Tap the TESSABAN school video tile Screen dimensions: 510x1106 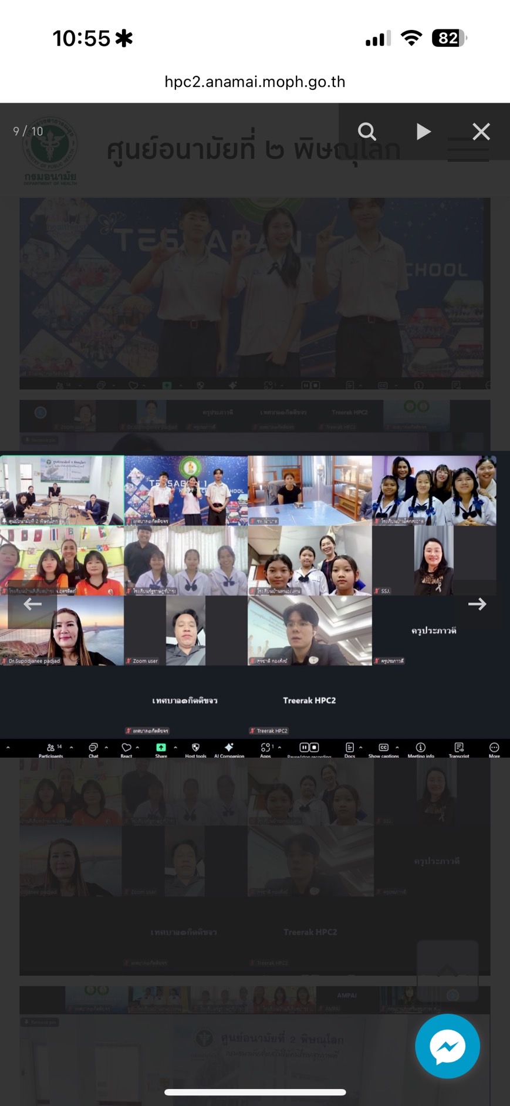[185, 491]
